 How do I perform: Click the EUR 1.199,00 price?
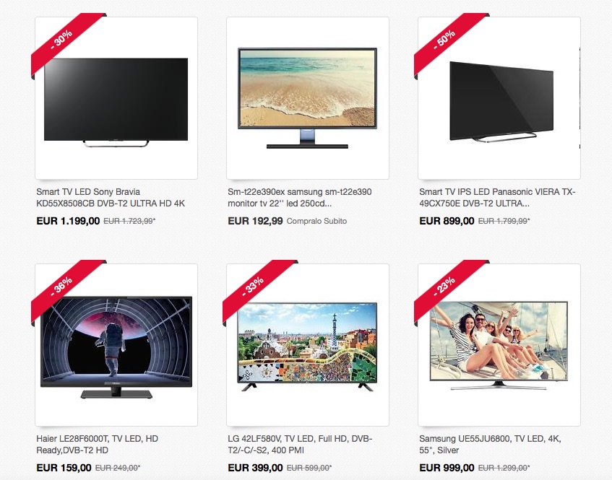(x=68, y=221)
